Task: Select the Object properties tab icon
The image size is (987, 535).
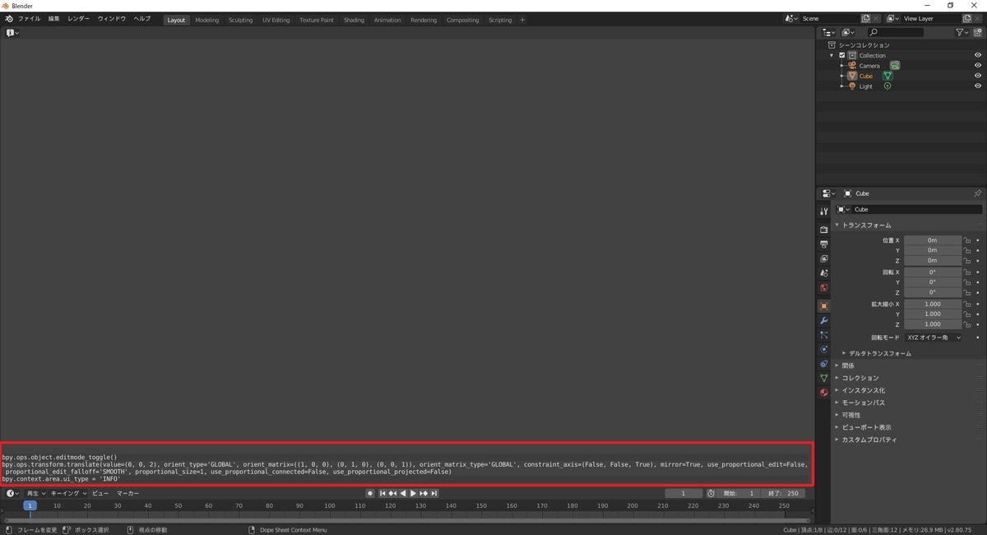Action: pos(824,306)
